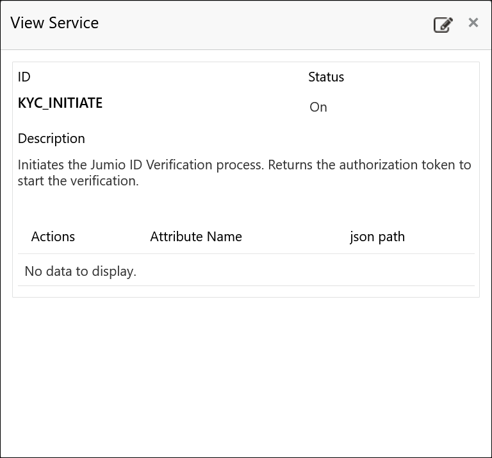492x458 pixels.
Task: Click the Description field label
Action: (51, 139)
